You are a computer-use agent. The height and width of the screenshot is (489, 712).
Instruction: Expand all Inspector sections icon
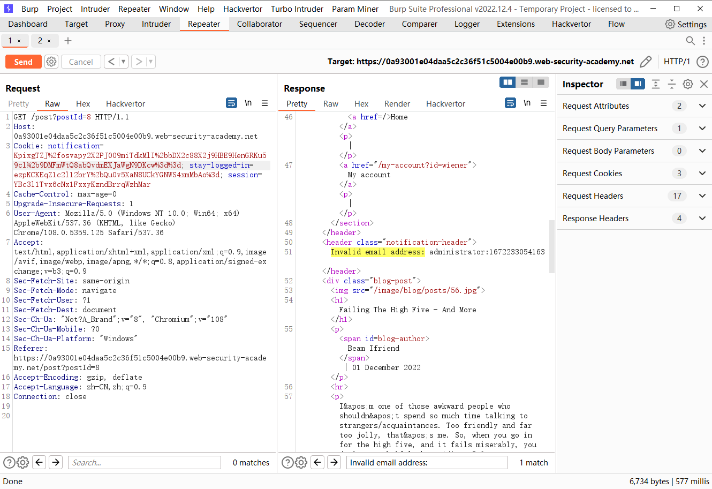pos(656,84)
